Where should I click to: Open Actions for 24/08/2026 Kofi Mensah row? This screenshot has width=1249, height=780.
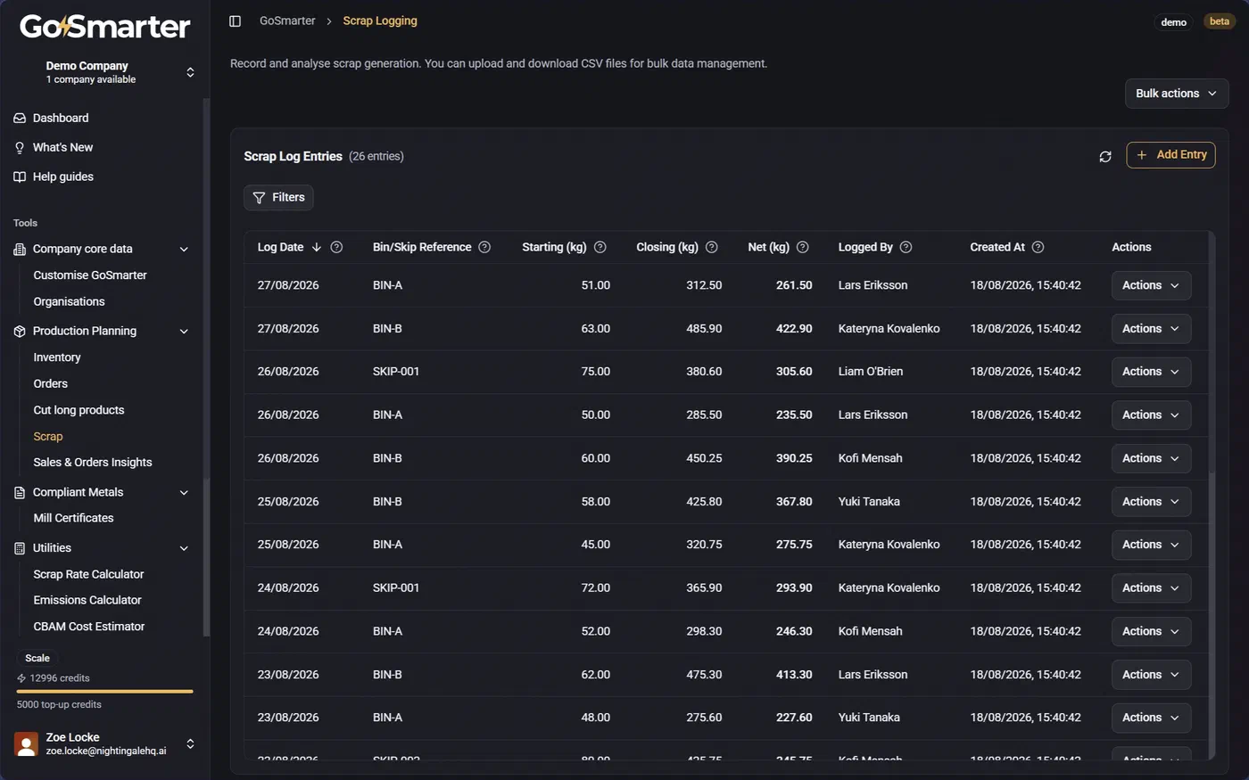1151,631
